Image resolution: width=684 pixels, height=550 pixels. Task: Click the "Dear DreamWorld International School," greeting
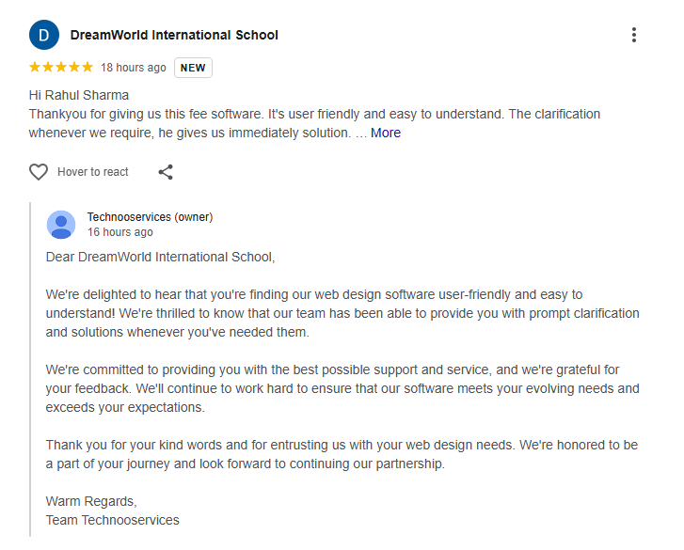pos(160,257)
